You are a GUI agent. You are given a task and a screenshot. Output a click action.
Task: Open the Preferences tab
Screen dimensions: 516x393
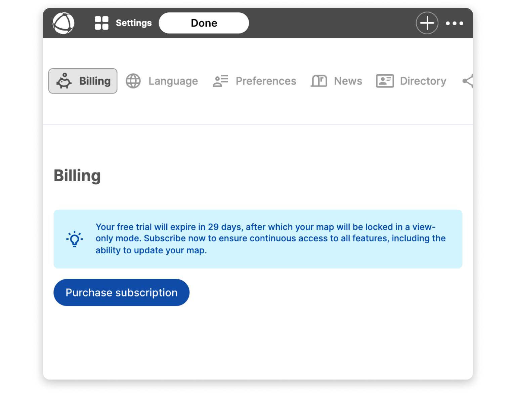[266, 81]
